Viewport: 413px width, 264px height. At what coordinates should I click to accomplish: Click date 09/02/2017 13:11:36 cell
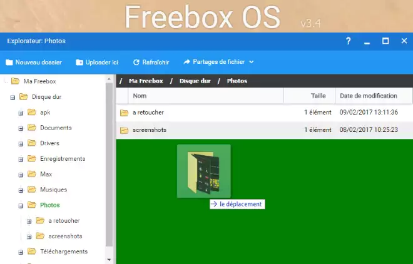tap(369, 113)
